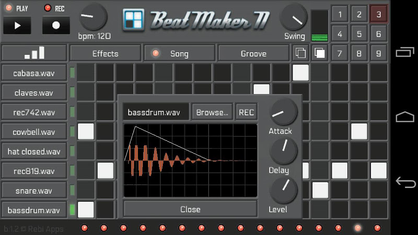Toggle the bright green bassdrum.wav track indicator
The height and width of the screenshot is (235, 418).
(72, 210)
